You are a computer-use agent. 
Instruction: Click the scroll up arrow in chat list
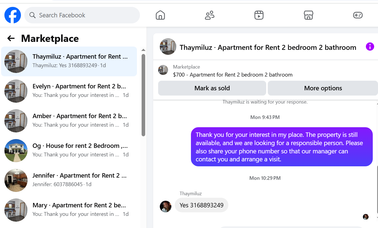point(143,50)
